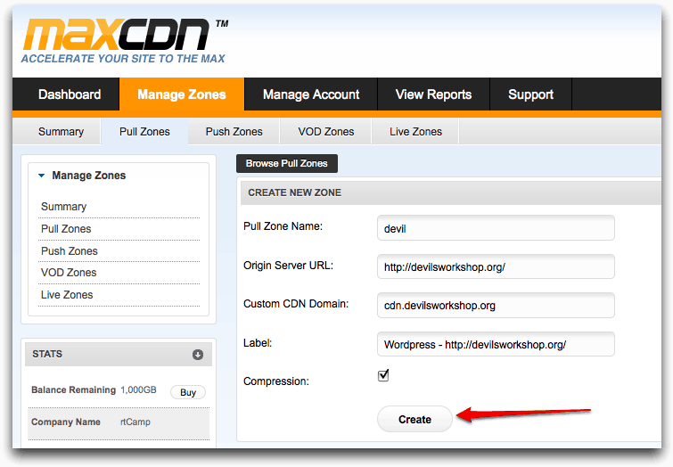Focus the Label input field
The width and height of the screenshot is (673, 467).
(x=496, y=344)
